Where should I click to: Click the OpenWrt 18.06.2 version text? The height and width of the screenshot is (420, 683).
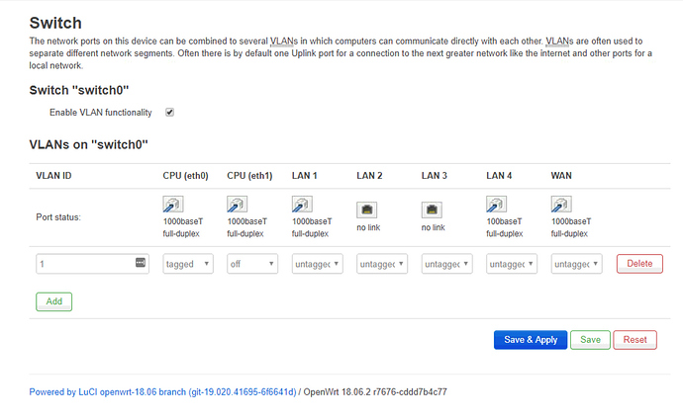click(x=375, y=392)
